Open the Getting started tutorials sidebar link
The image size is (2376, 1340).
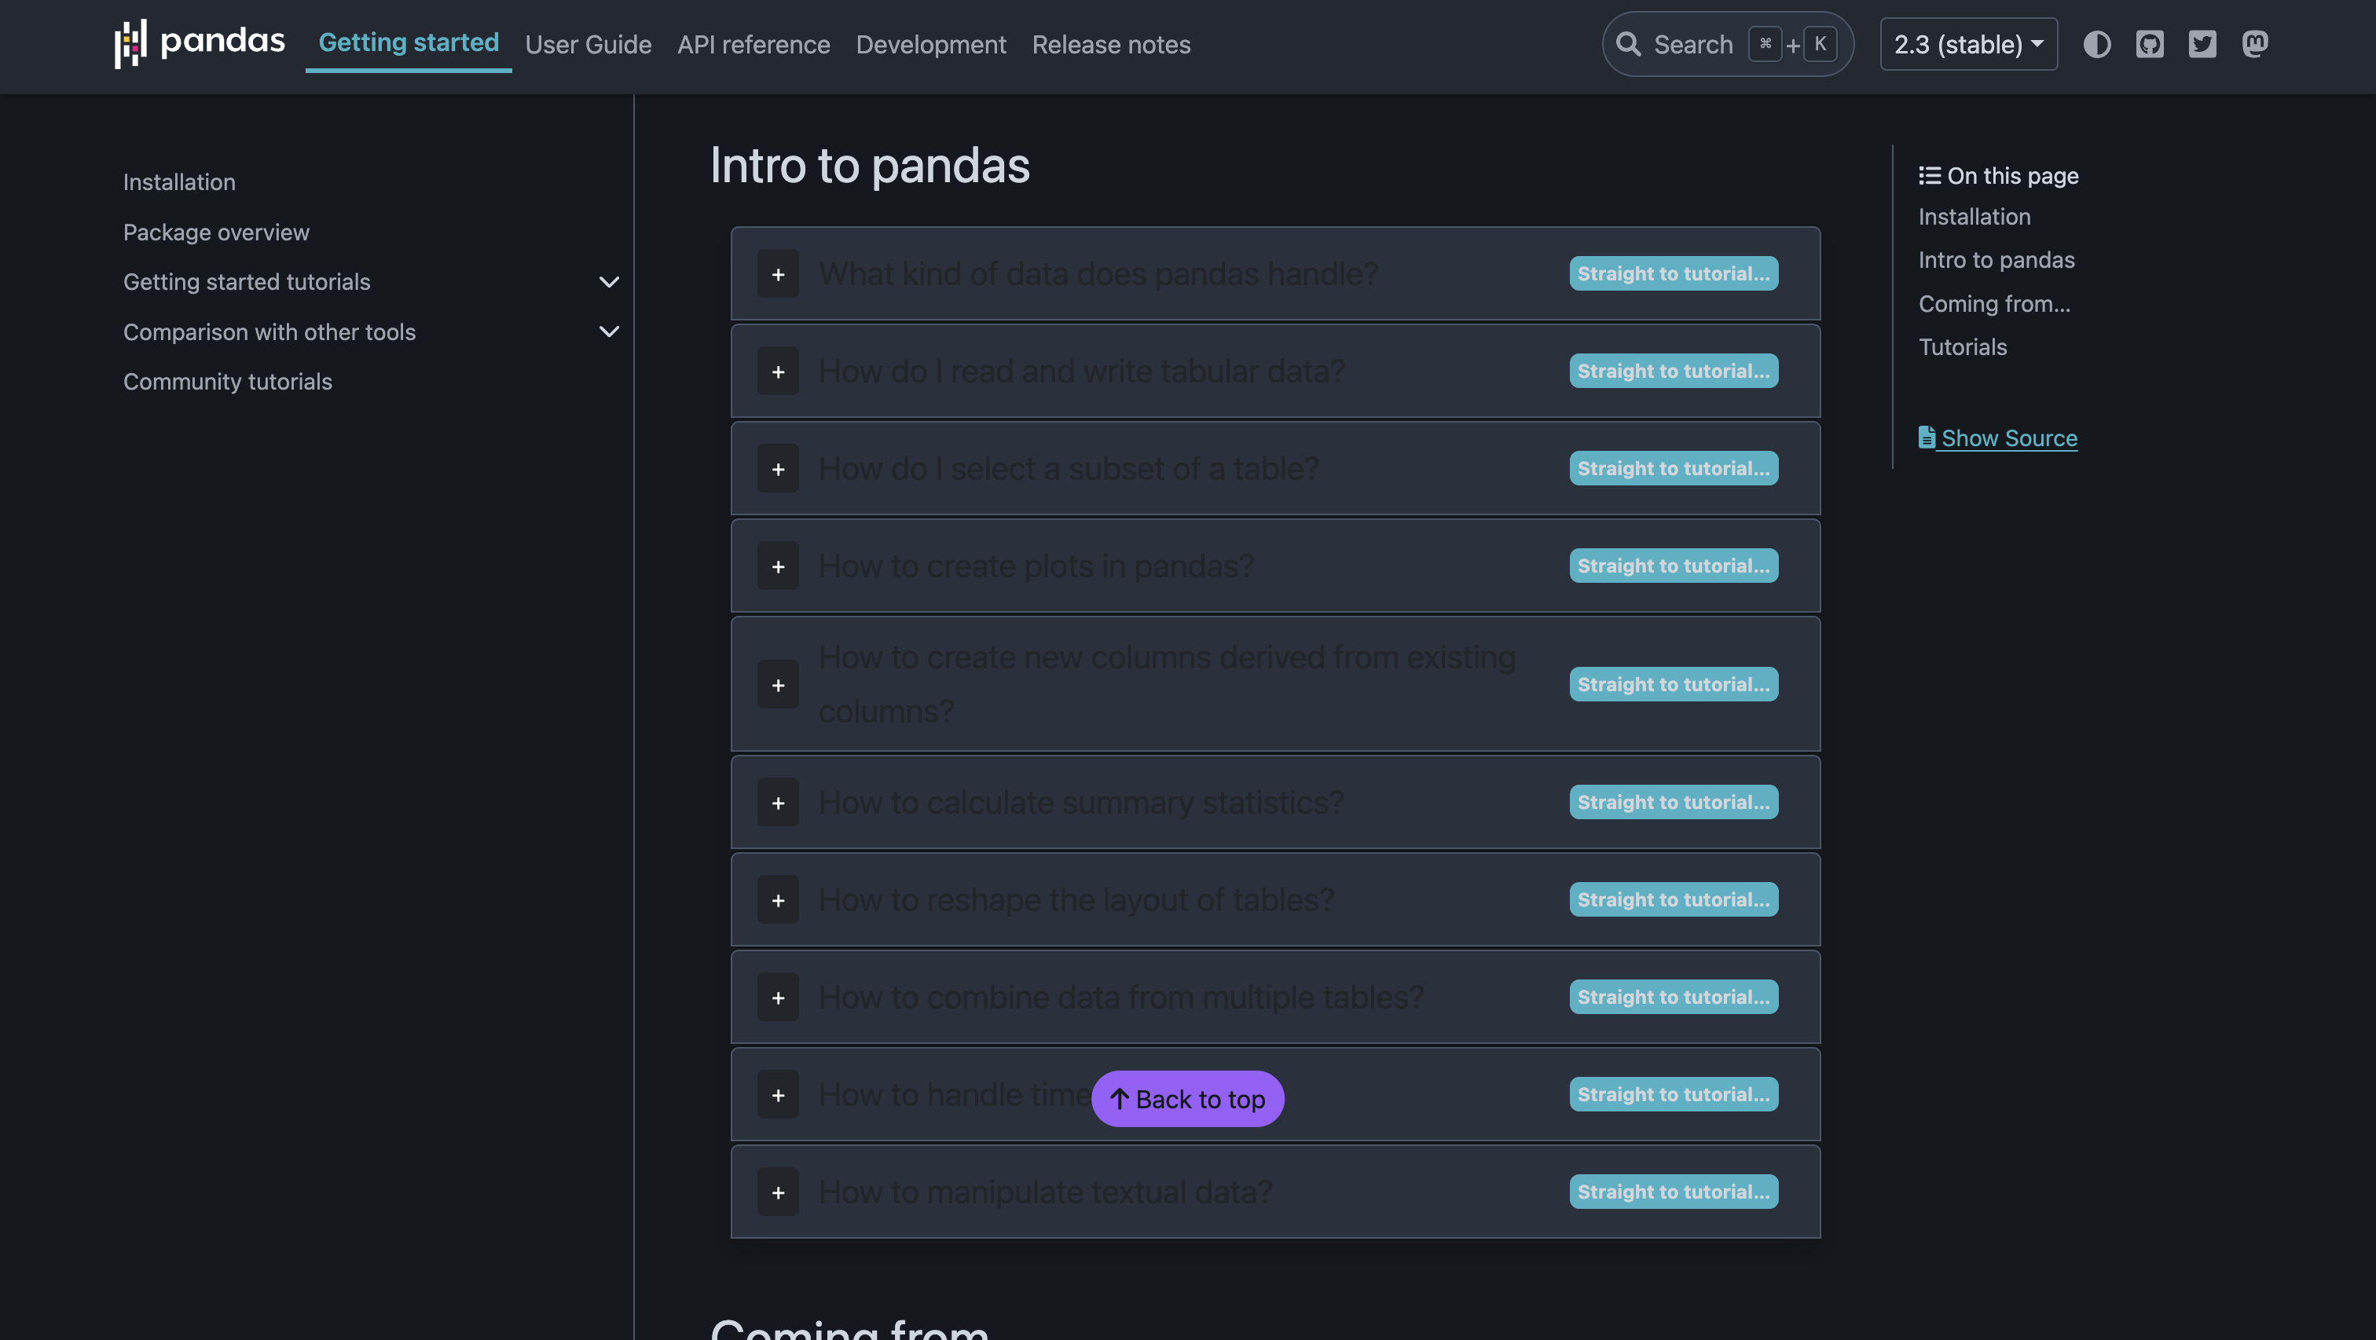click(x=246, y=281)
